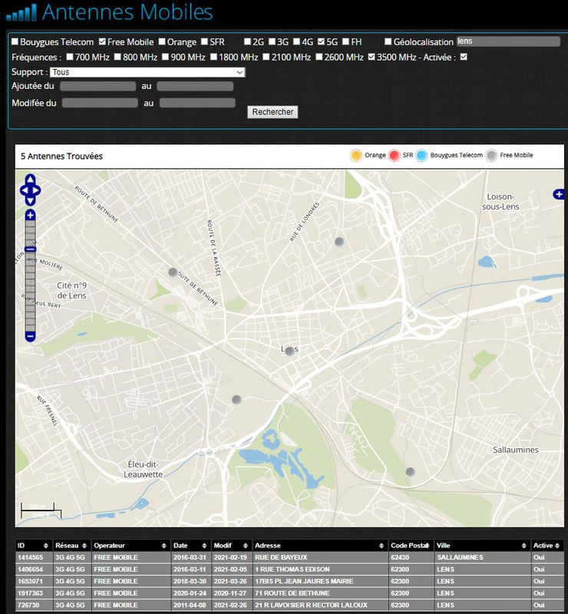Viewport: 568px width, 614px height.
Task: Uncheck the Free Mobile checkbox
Action: 102,41
